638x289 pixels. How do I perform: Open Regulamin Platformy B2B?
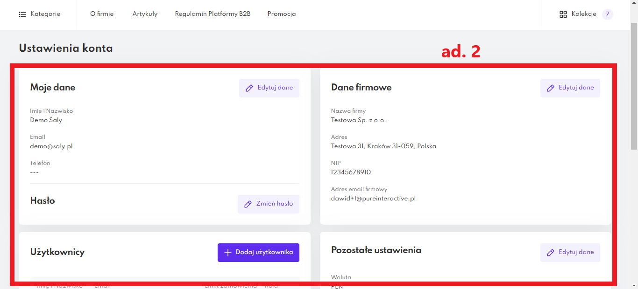(213, 14)
